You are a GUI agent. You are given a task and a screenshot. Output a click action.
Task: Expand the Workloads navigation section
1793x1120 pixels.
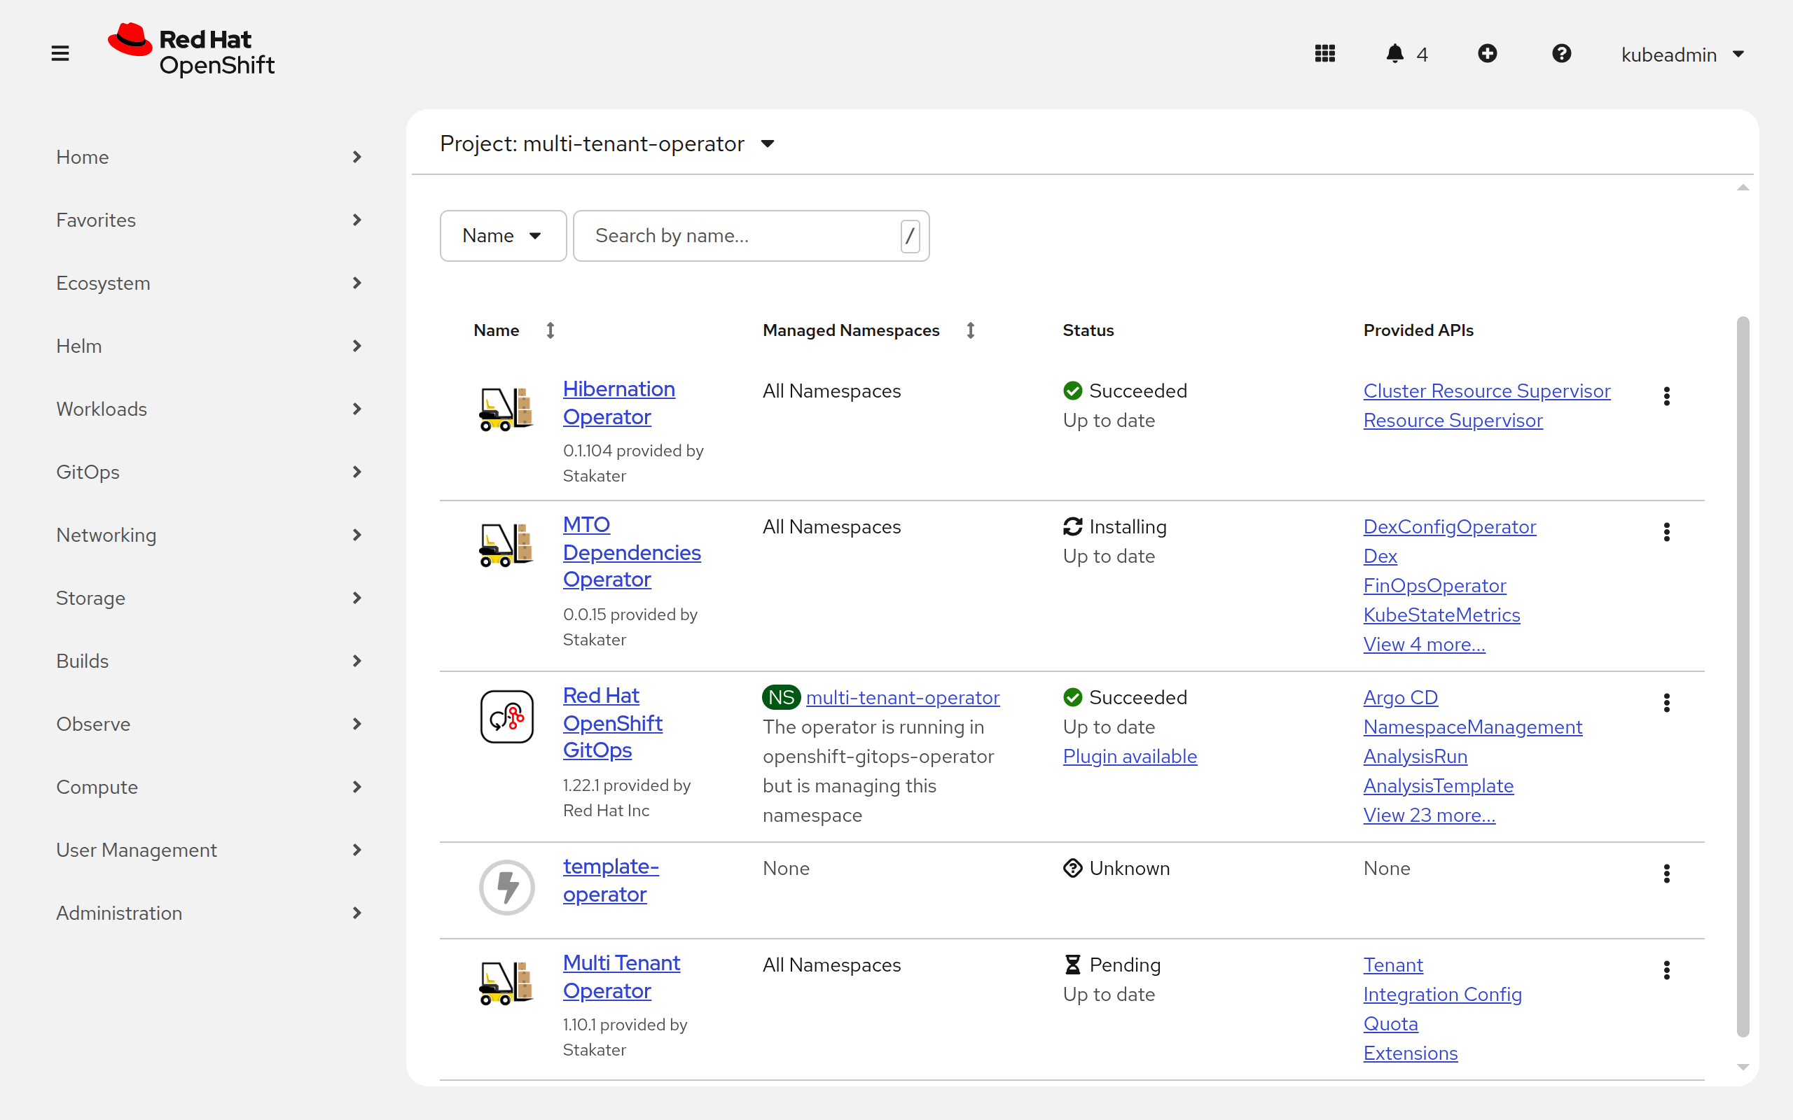coord(209,409)
